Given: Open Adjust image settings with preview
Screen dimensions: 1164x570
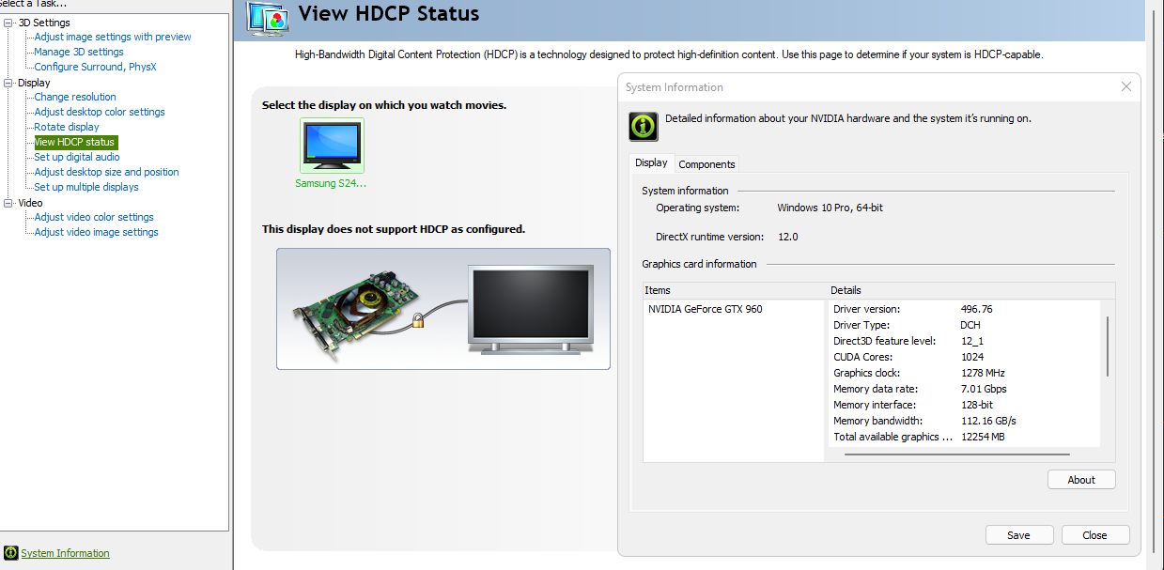Looking at the screenshot, I should pyautogui.click(x=113, y=37).
